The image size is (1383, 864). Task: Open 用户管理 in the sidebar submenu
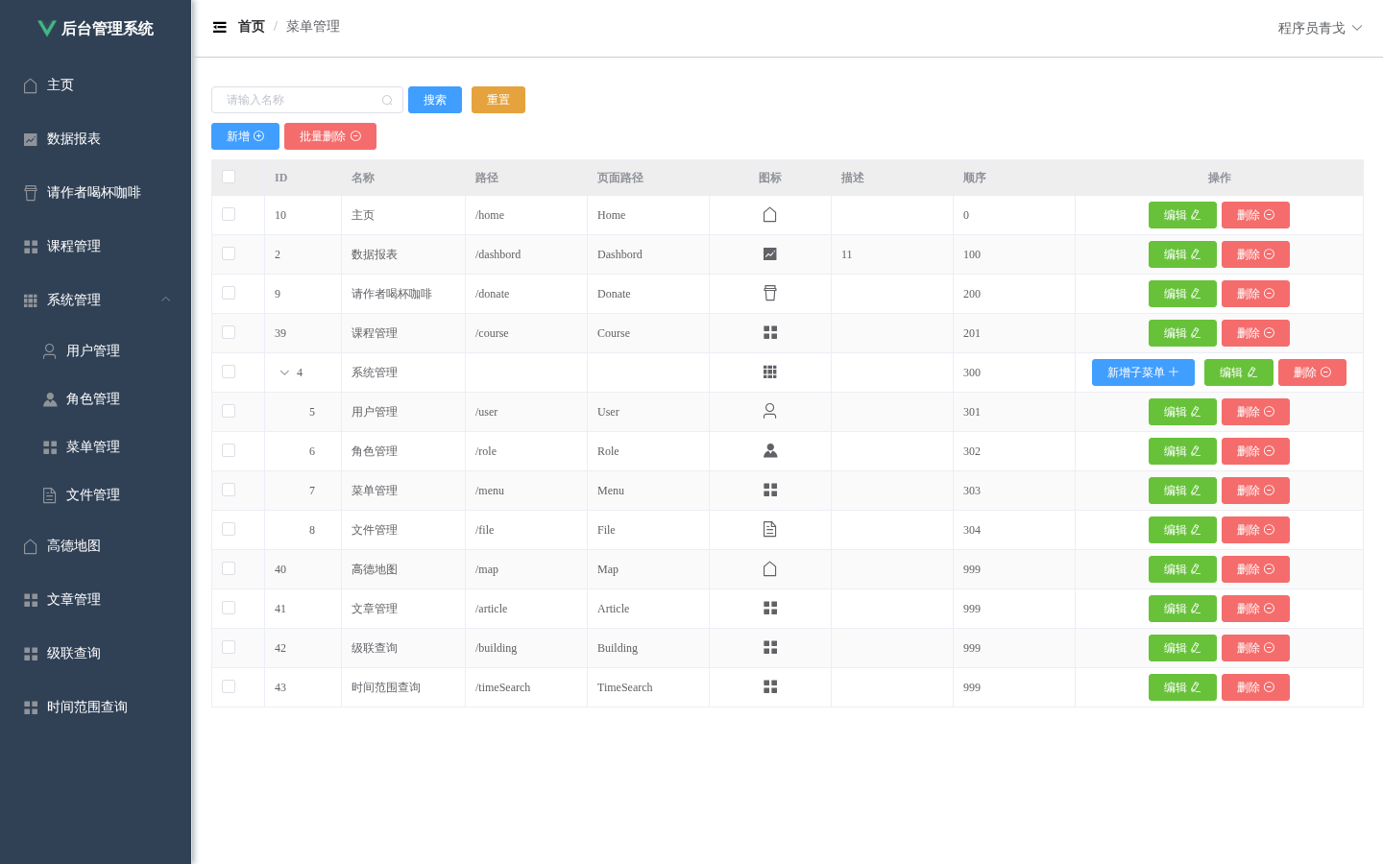click(x=96, y=350)
